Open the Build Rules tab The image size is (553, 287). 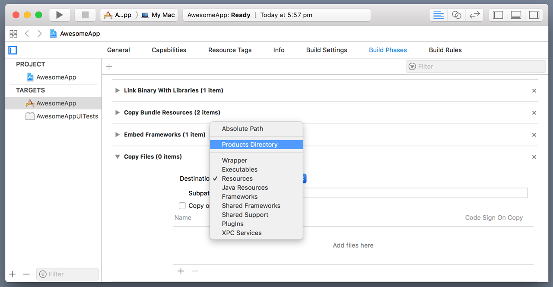[445, 50]
